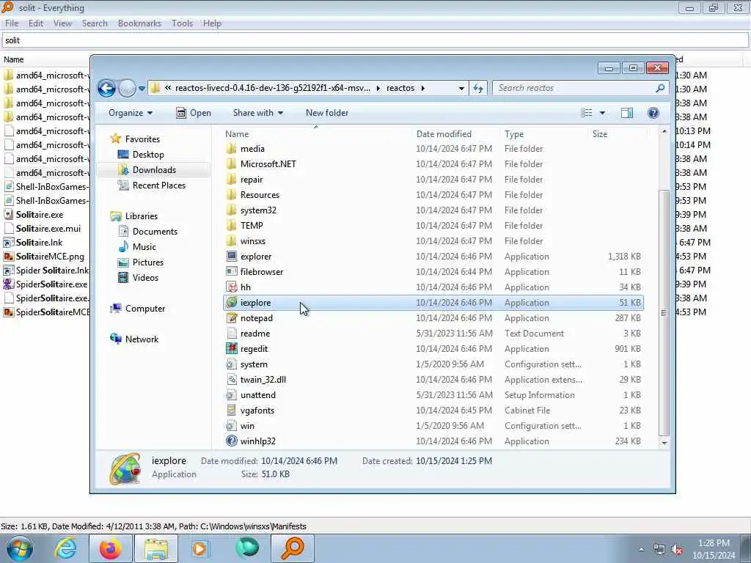The width and height of the screenshot is (751, 563).
Task: Select the hh application icon
Action: coord(231,287)
